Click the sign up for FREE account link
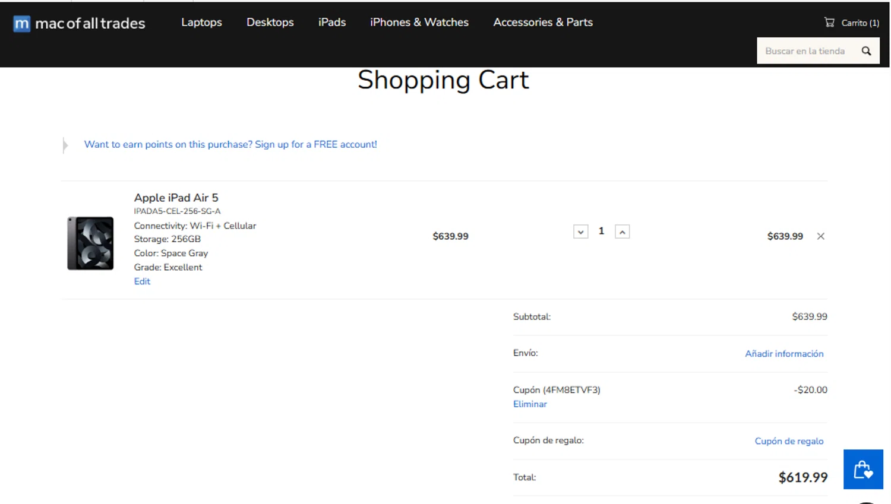 click(x=230, y=144)
